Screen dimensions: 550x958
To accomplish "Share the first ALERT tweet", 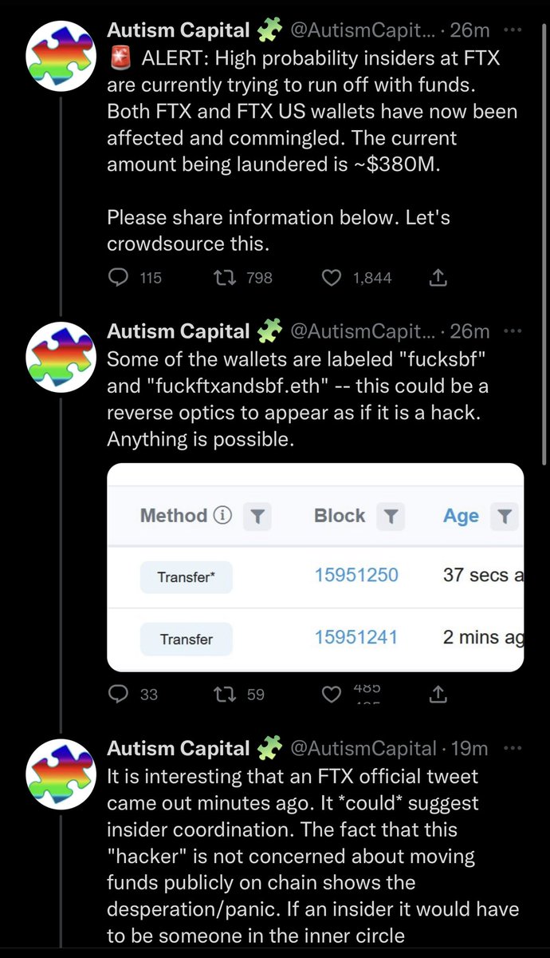I will click(438, 278).
